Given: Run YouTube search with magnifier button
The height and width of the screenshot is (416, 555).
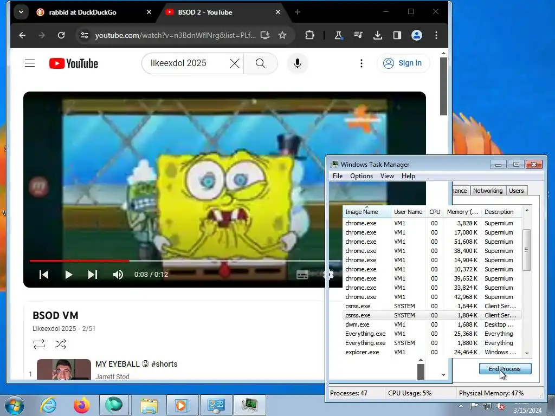Looking at the screenshot, I should (261, 63).
